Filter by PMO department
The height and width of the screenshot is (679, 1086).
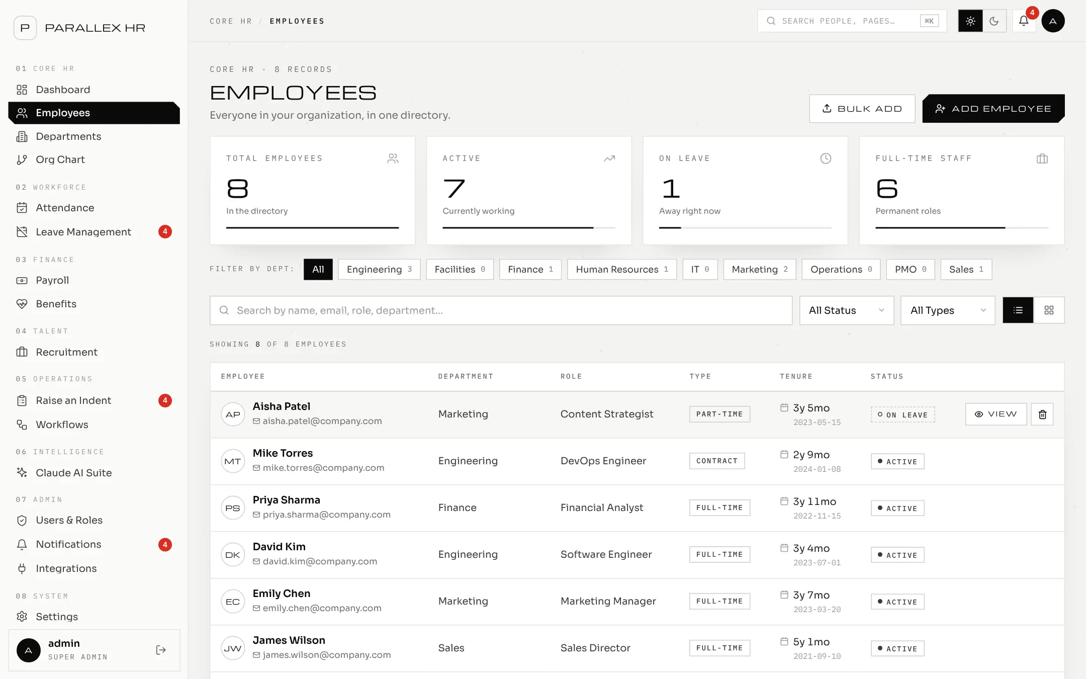click(x=911, y=270)
